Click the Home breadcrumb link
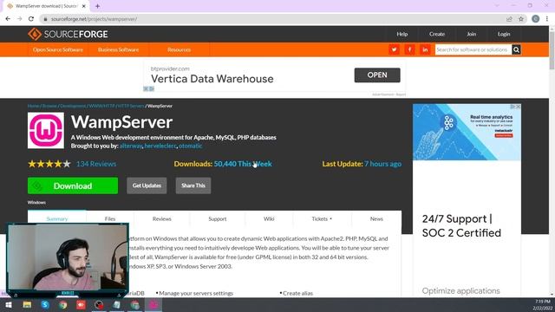The width and height of the screenshot is (555, 312). [x=33, y=106]
